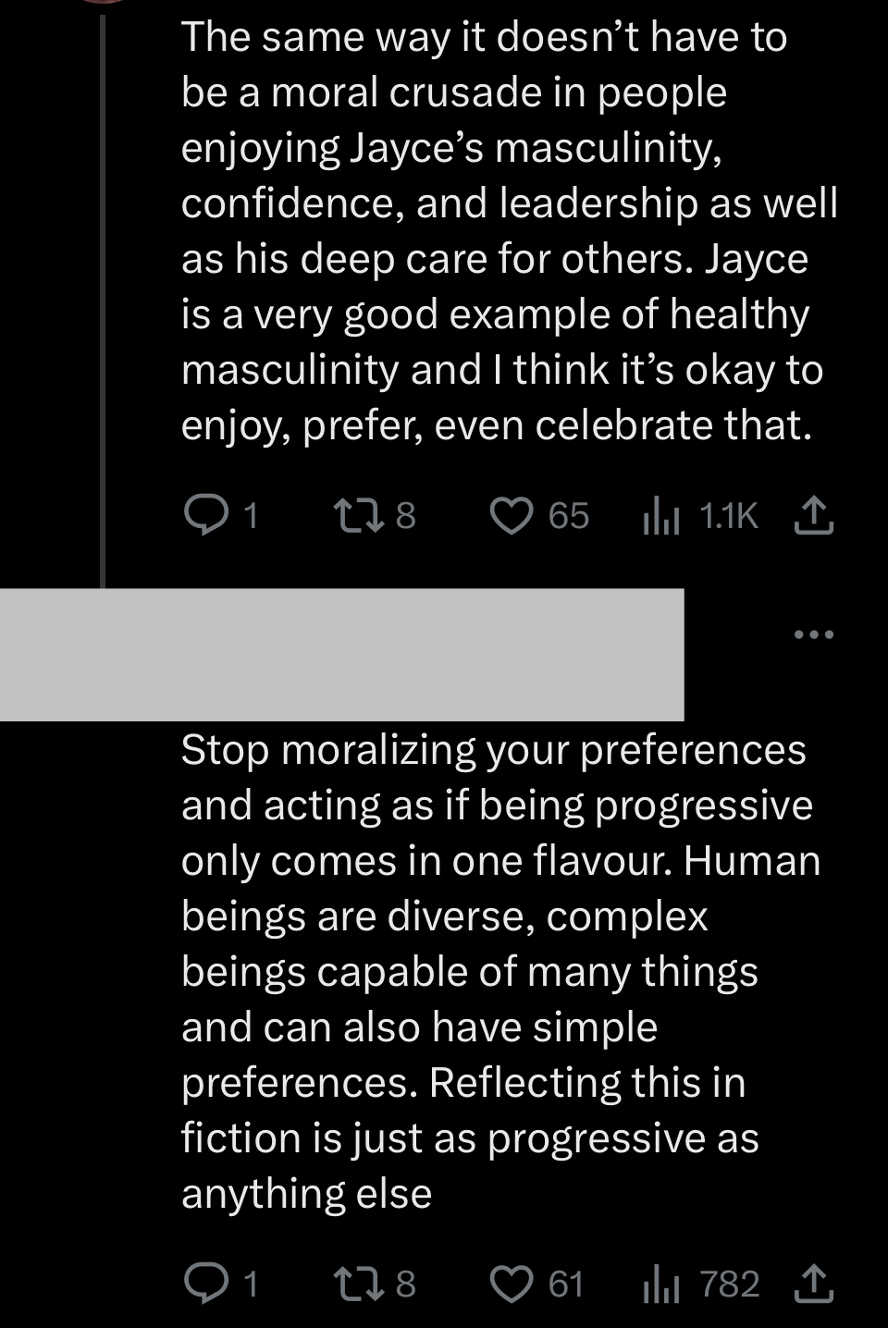The image size is (888, 1328).
Task: Click the reply count 1 on 'Stop moralizing' tweet
Action: click(x=250, y=1284)
